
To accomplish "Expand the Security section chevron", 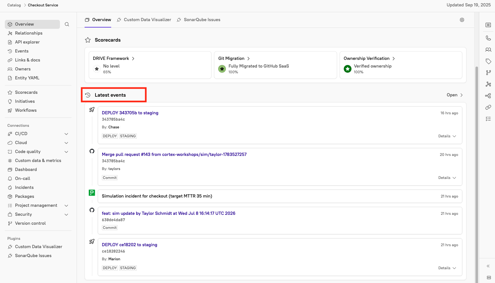I will 66,214.
